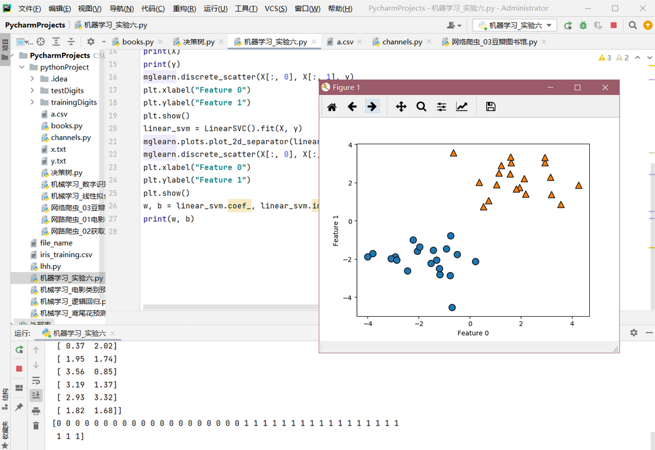The image size is (655, 450).
Task: Activate Zoom to rectangle magnifier in Figure 1
Action: [x=421, y=107]
